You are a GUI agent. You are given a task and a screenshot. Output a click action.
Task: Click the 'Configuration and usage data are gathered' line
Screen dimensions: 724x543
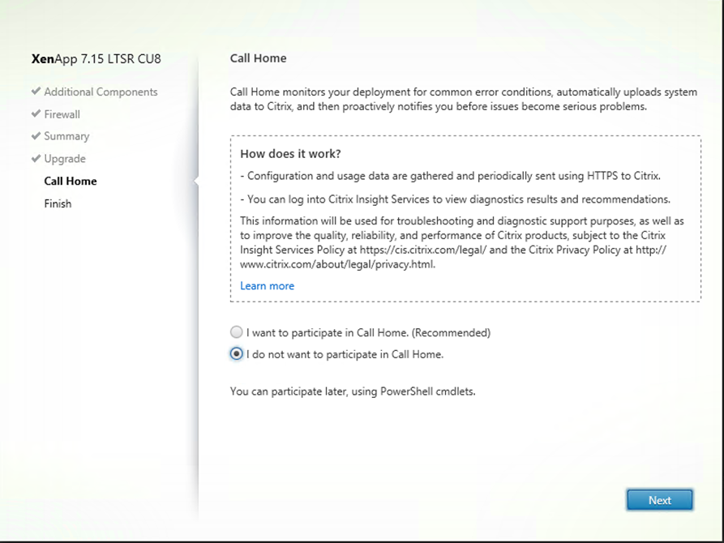coord(450,176)
